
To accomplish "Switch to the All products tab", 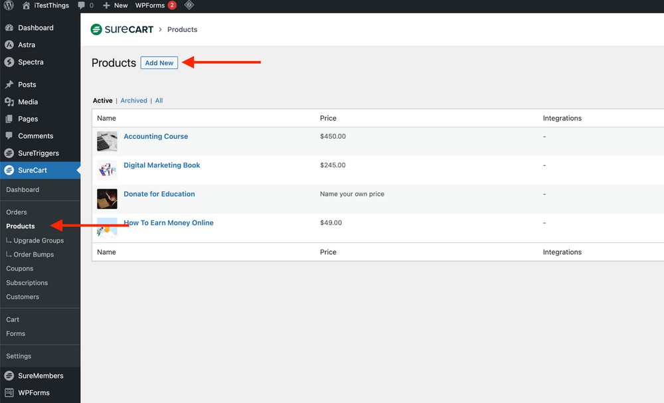I will 159,100.
